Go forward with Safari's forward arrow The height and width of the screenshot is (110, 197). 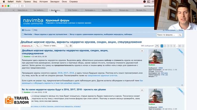16,6
